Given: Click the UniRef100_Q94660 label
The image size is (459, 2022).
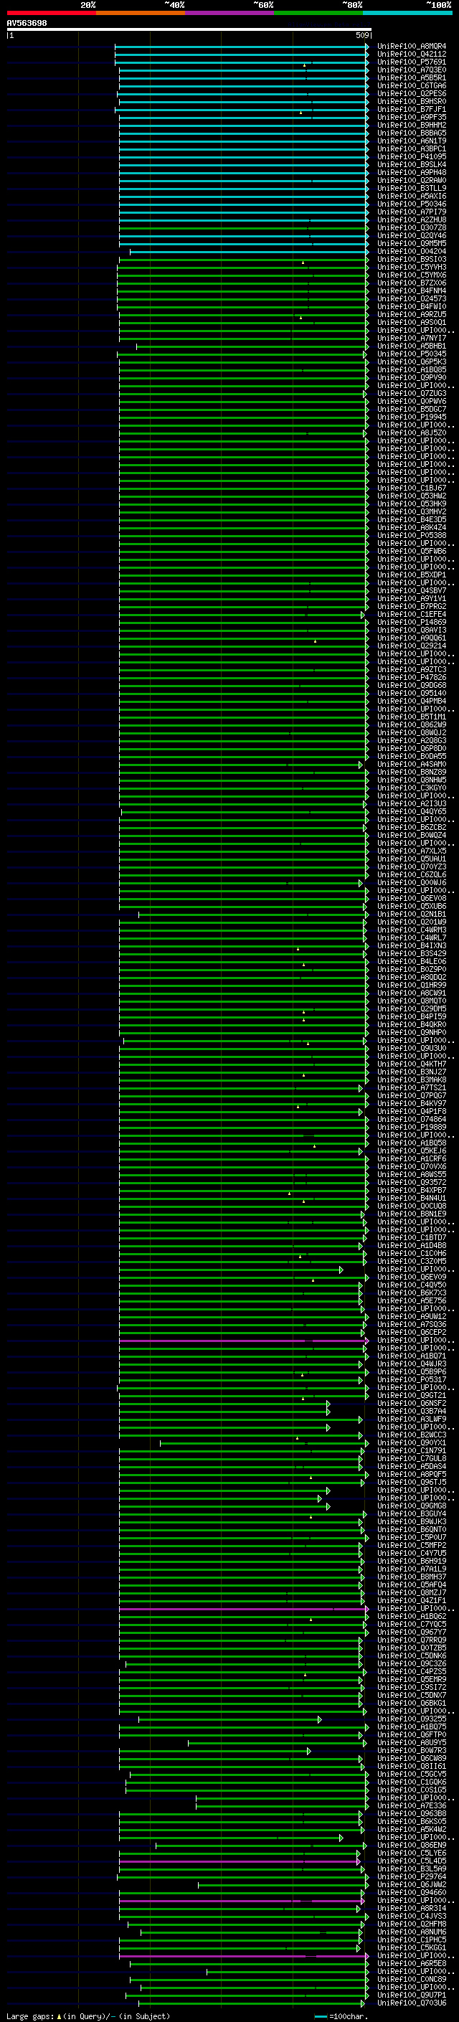Looking at the screenshot, I should (x=411, y=1892).
